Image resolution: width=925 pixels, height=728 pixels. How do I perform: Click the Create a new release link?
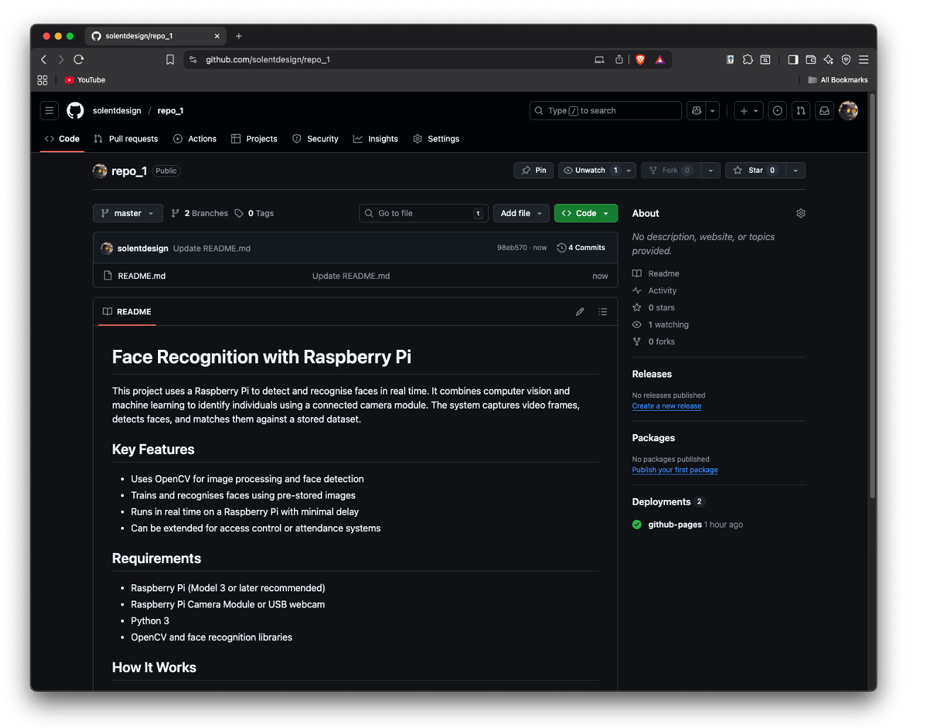tap(666, 406)
